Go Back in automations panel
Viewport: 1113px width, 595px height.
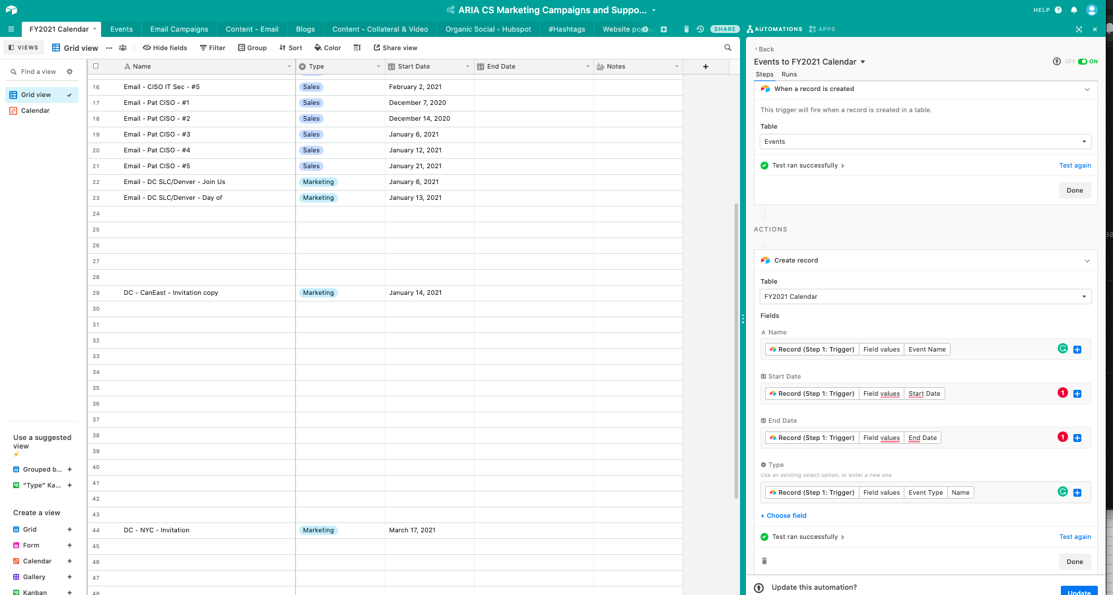coord(764,49)
